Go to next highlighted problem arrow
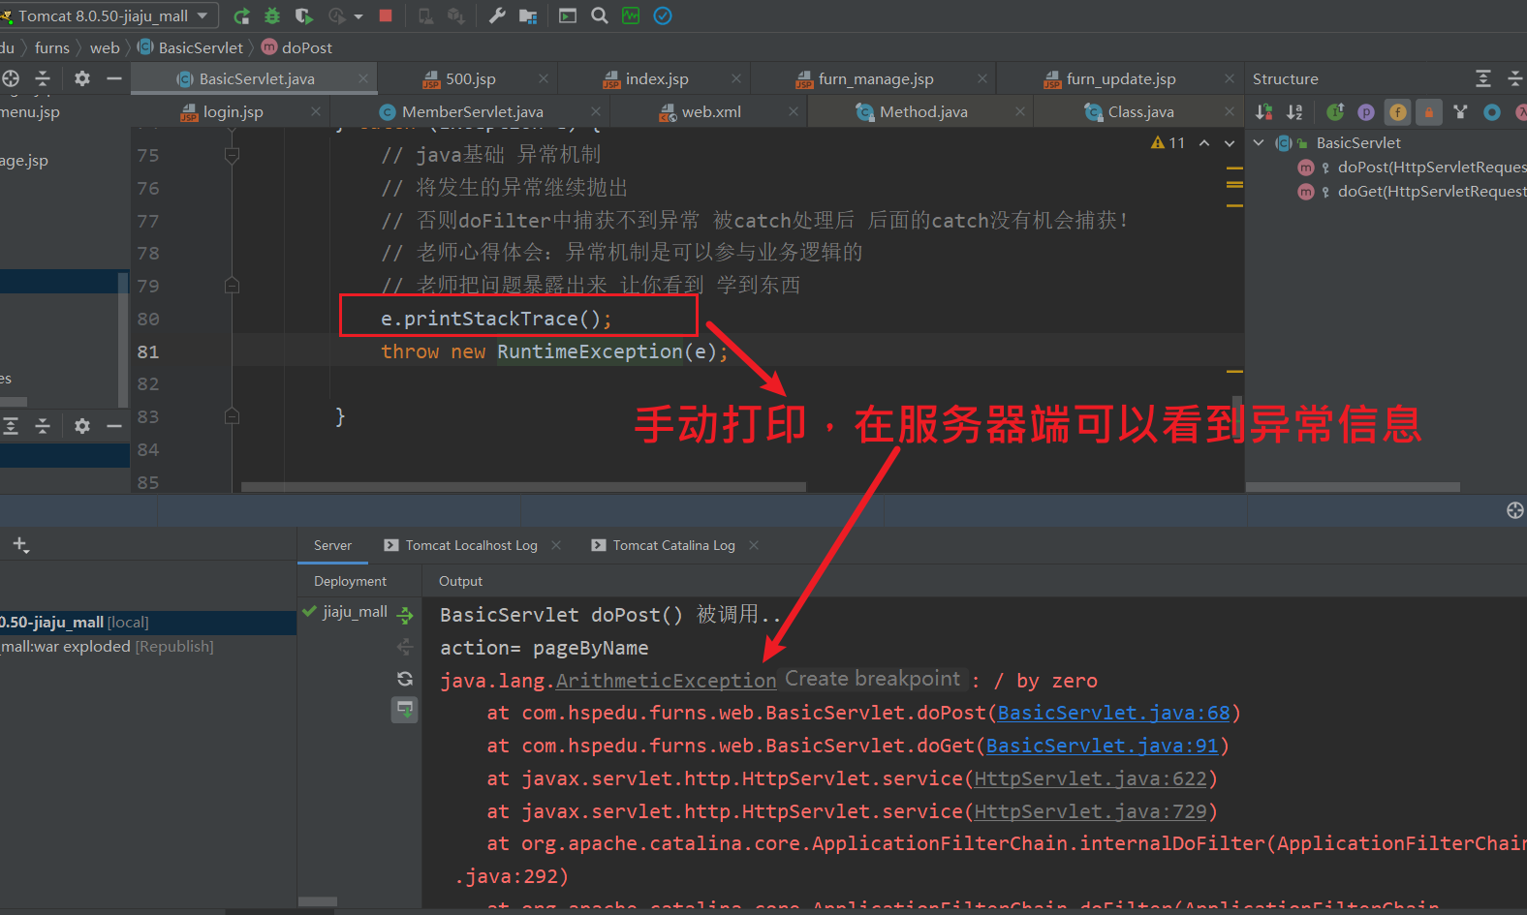 pos(1230,142)
